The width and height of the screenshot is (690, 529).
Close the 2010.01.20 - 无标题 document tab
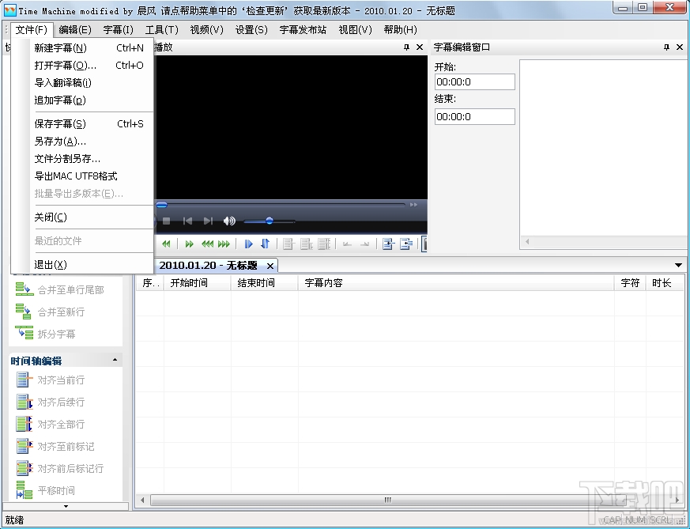[270, 266]
